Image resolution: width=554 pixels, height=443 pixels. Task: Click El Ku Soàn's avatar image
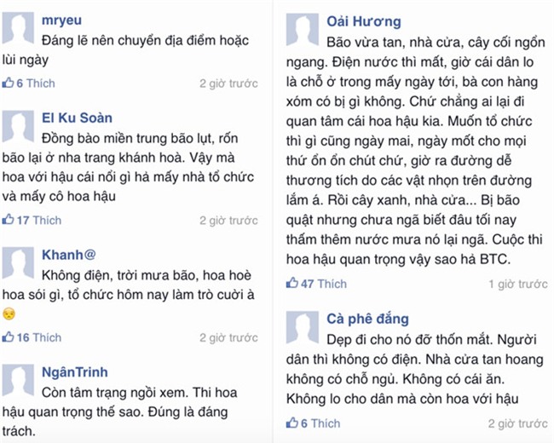pos(18,127)
